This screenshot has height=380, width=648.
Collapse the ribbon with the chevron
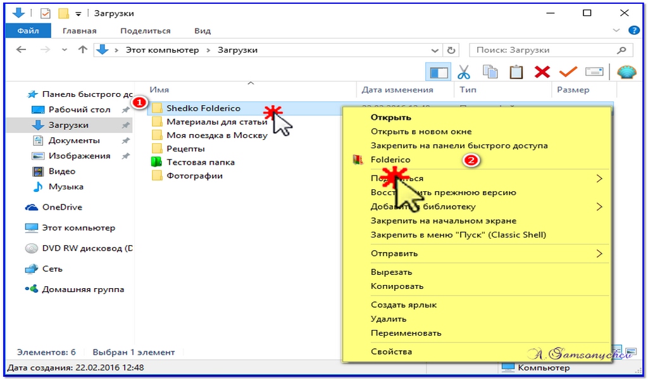pos(616,30)
